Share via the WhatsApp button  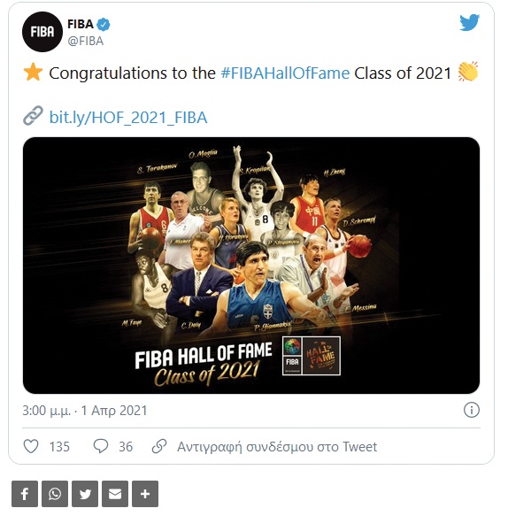coord(55,494)
